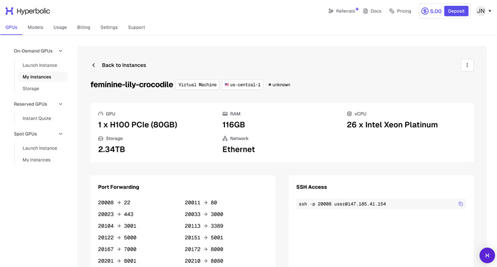Click port mapping 20011 → 80
The image size is (497, 267).
[201, 203]
